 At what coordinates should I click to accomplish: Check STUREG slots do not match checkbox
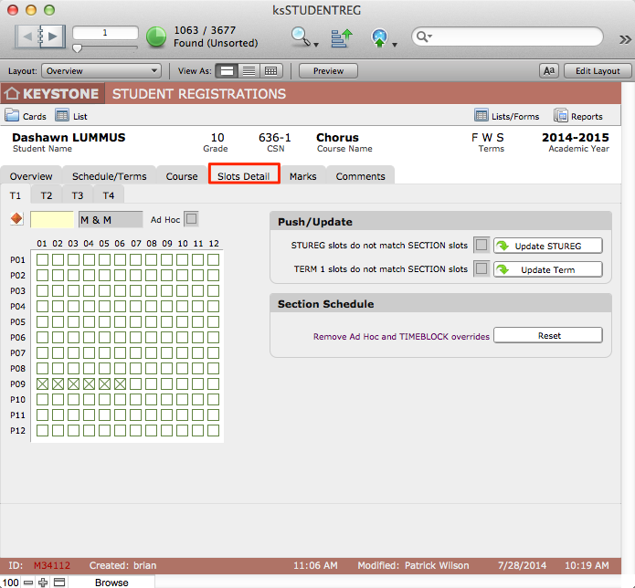tap(481, 246)
